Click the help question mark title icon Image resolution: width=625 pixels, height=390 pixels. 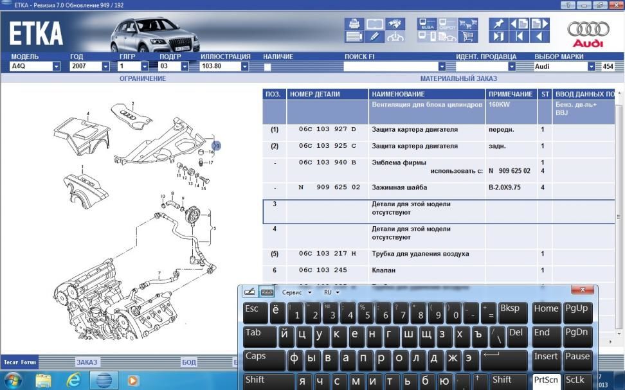[568, 5]
